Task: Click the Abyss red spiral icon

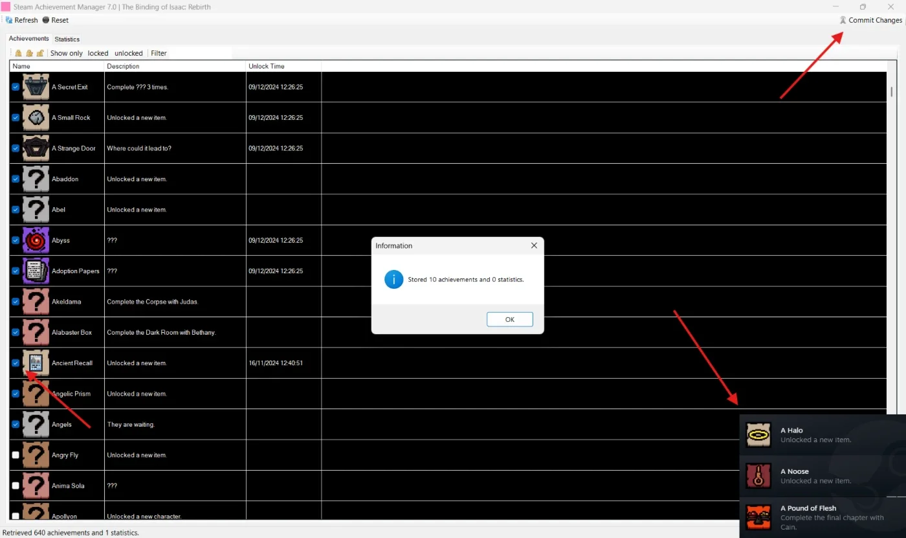Action: click(36, 240)
